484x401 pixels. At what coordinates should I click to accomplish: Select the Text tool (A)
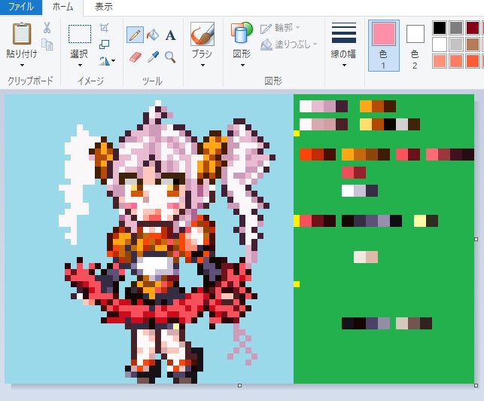tap(170, 35)
